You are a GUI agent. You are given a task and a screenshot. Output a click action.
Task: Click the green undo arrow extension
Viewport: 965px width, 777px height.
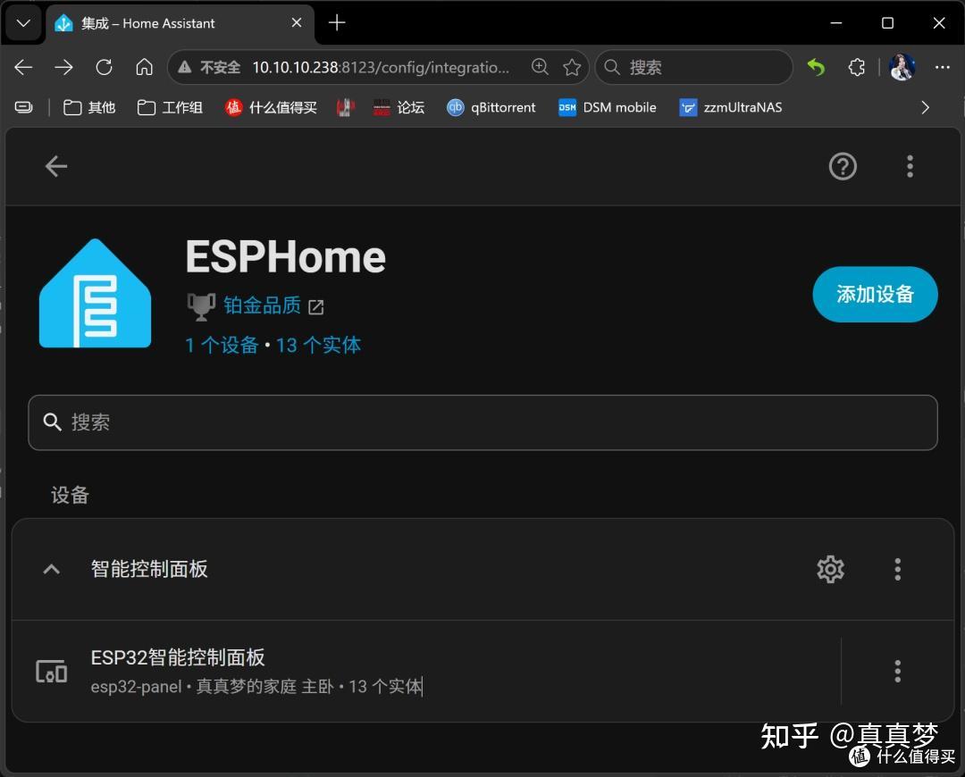pos(816,67)
